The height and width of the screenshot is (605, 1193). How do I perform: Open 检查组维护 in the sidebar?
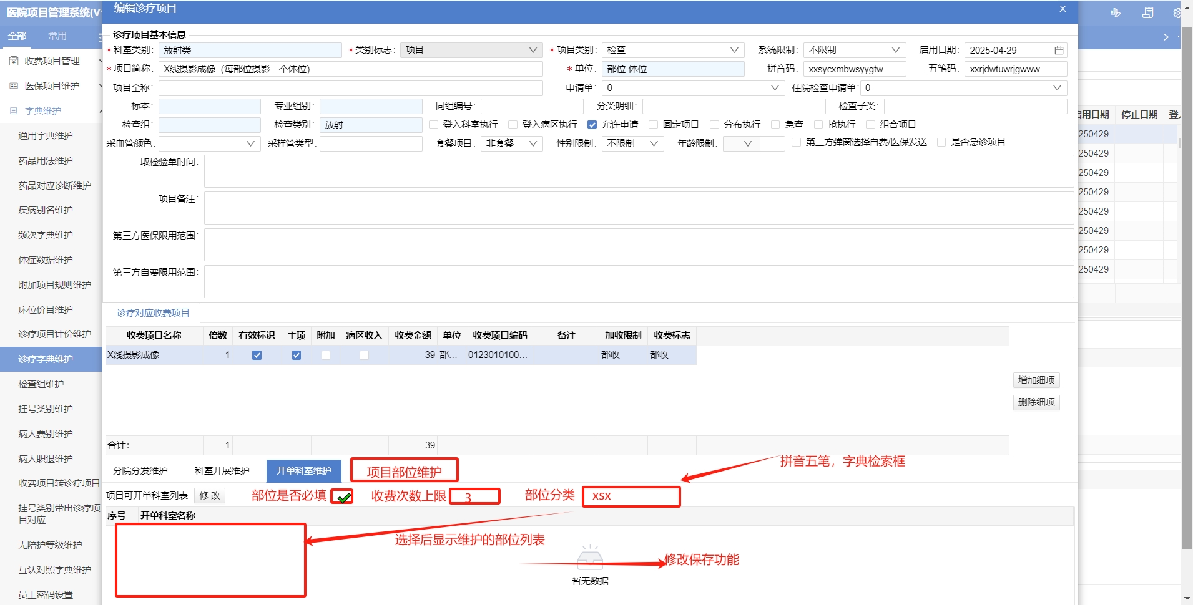click(x=41, y=384)
